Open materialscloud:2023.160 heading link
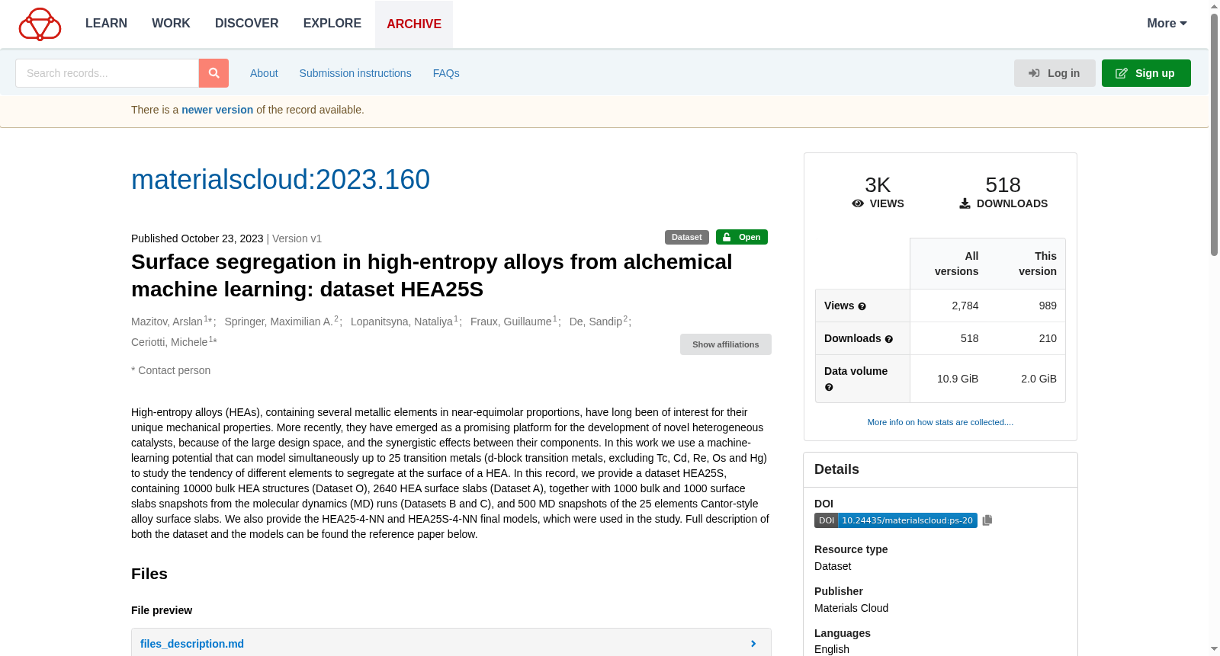1220x656 pixels. [281, 180]
